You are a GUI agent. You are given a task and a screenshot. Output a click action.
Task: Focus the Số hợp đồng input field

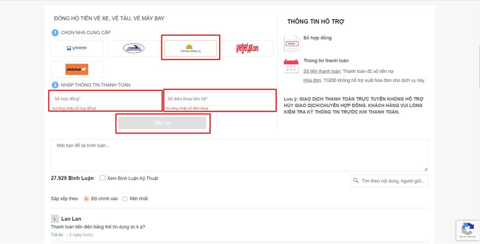(106, 99)
